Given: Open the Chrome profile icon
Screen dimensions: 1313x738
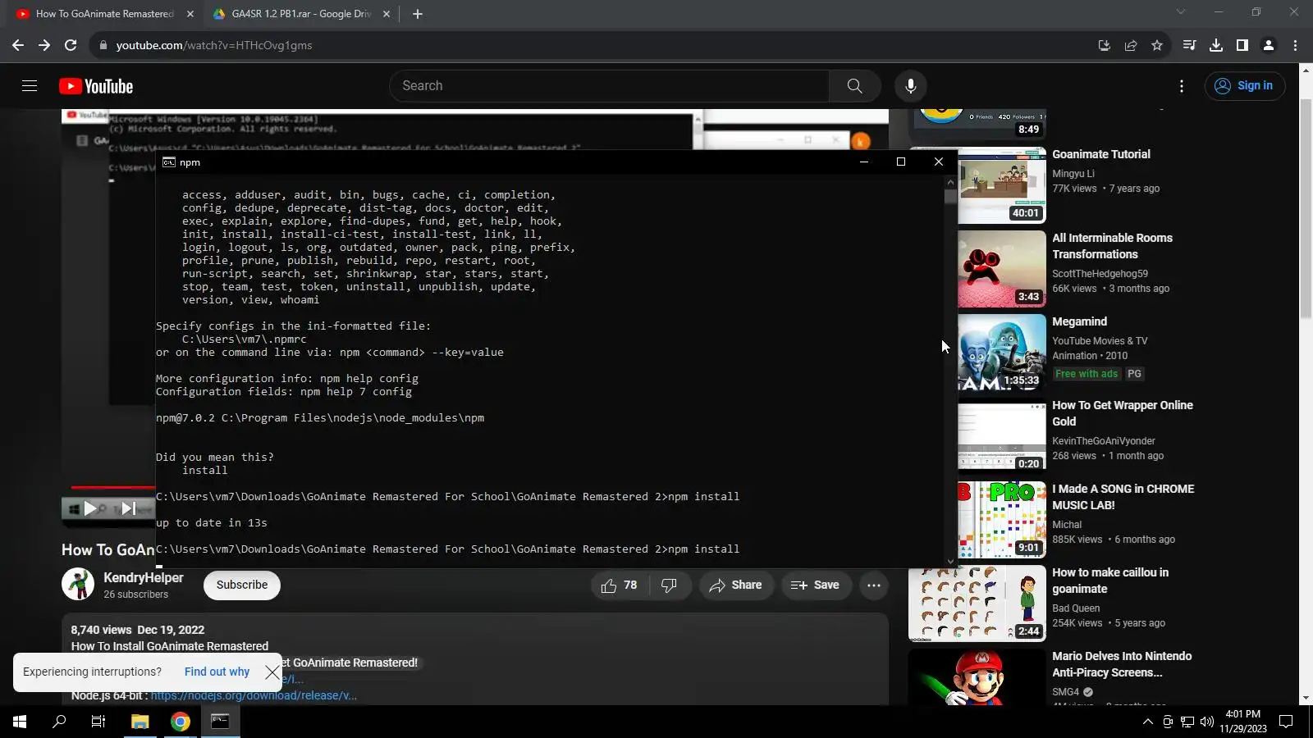Looking at the screenshot, I should [x=1269, y=45].
